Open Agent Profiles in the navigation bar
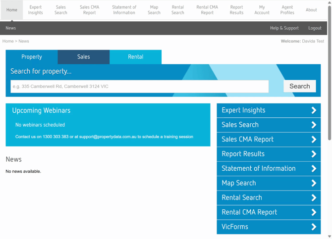Screen dimensions: 332x239 click(287, 10)
